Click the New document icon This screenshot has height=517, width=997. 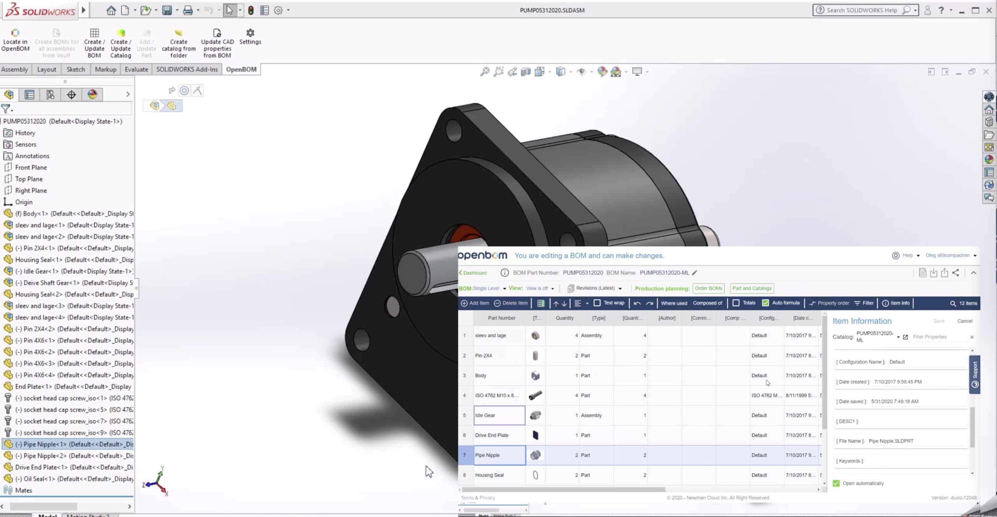click(125, 10)
